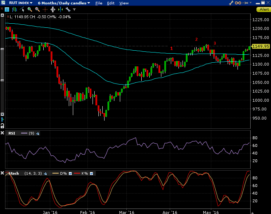The width and height of the screenshot is (271, 214).
Task: Toggle the padlock price-scale lock
Action: coord(3,126)
